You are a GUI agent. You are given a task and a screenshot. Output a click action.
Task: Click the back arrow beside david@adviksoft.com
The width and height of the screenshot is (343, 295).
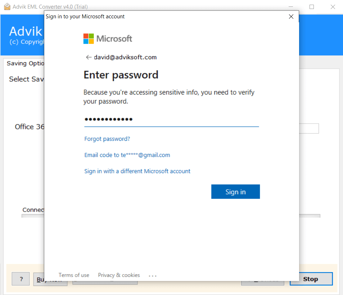(x=89, y=57)
